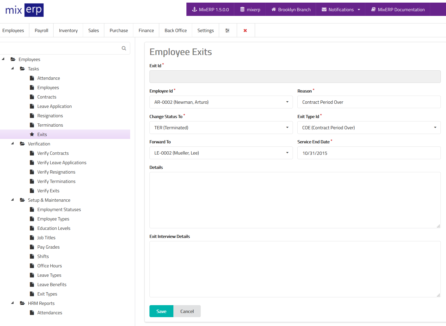Image resolution: width=446 pixels, height=326 pixels.
Task: Open the sliders options icon in menu bar
Action: pos(227,30)
